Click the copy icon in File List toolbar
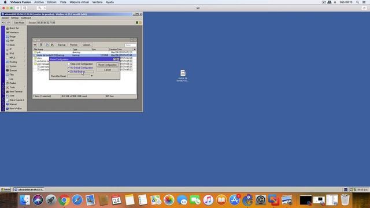This screenshot has height=208, width=370. (x=47, y=45)
